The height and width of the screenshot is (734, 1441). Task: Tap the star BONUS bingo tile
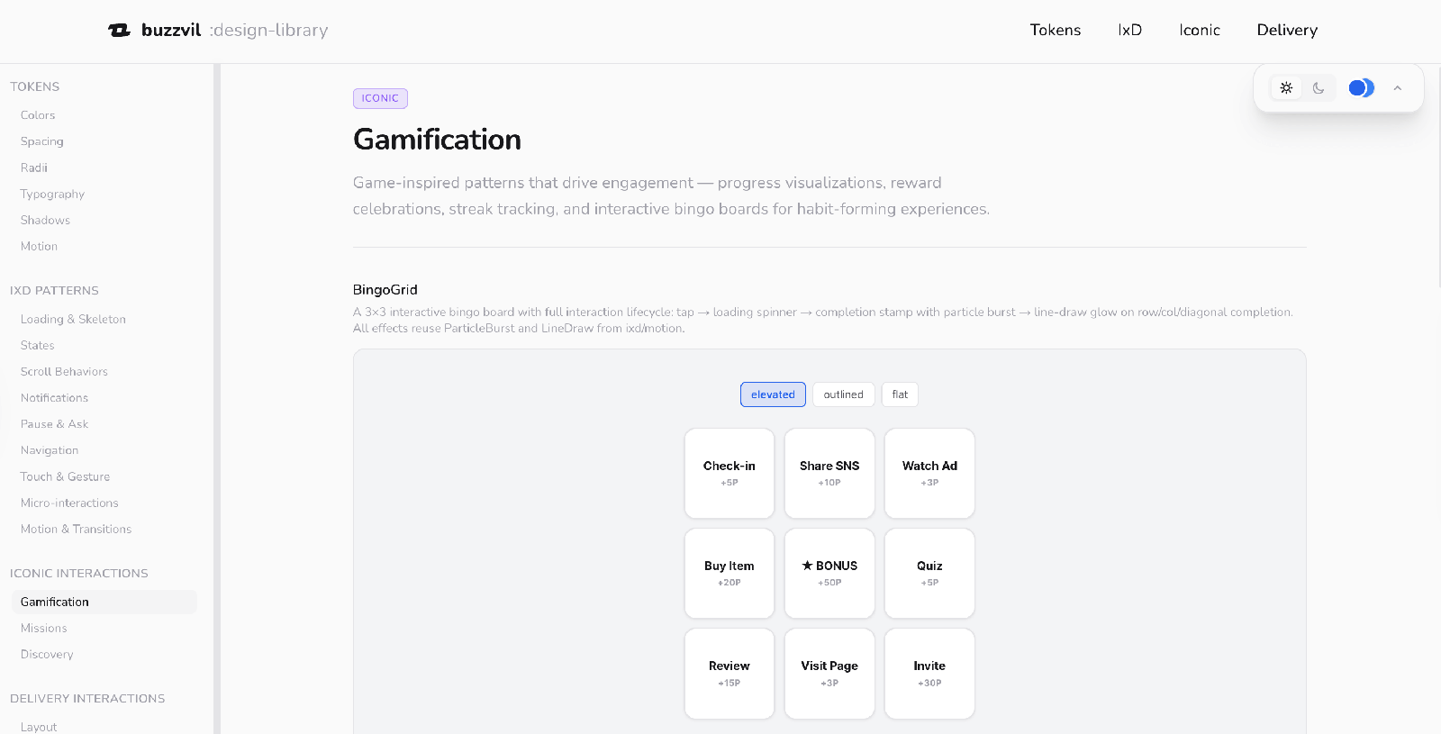click(x=829, y=573)
